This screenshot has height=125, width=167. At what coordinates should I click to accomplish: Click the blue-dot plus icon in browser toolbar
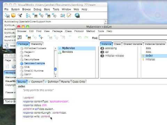click(41, 37)
